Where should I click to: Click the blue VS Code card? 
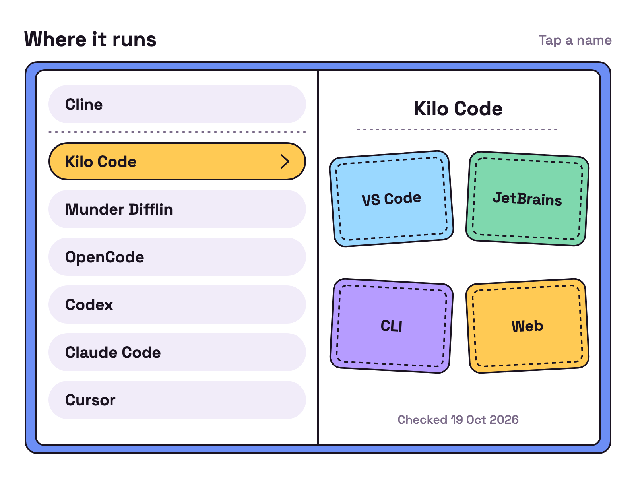[x=392, y=199]
